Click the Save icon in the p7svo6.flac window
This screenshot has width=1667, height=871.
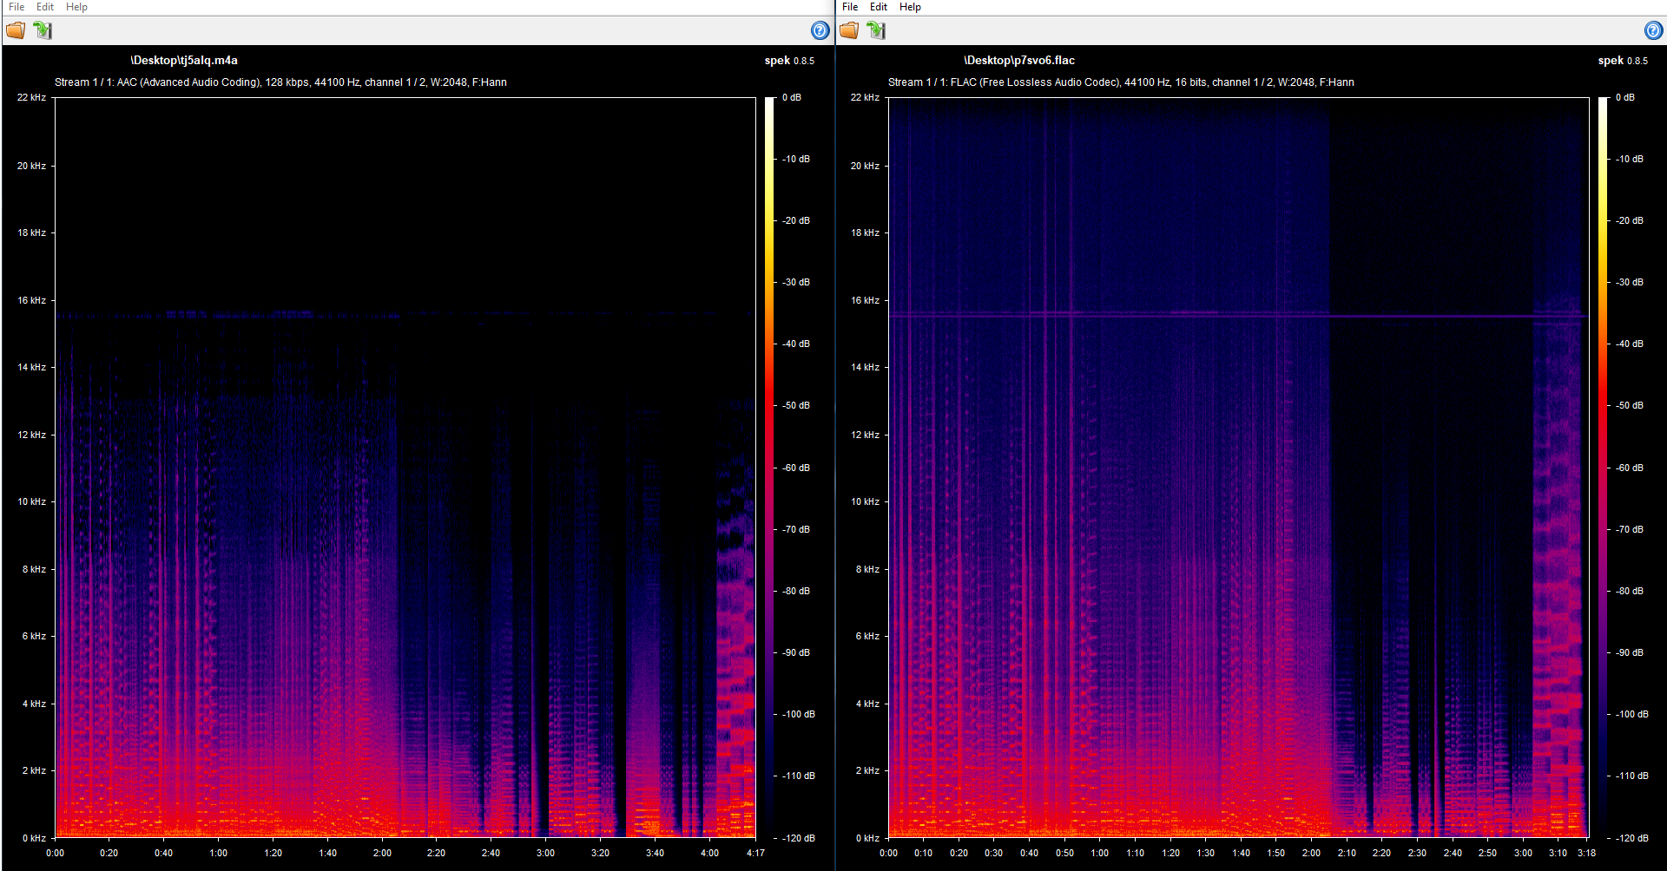click(876, 30)
